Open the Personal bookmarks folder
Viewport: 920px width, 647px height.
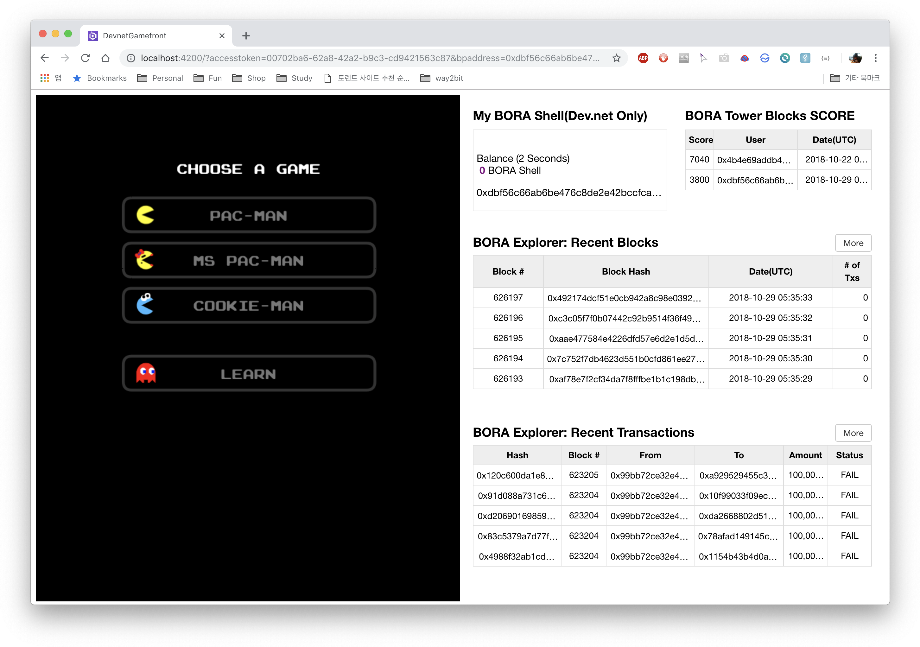(x=160, y=78)
